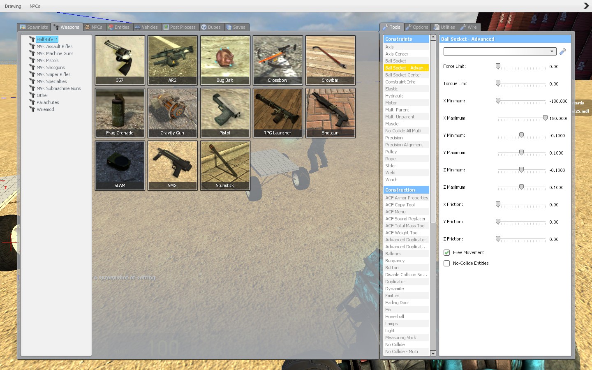Switch to the Options tab
This screenshot has height=370, width=592.
click(x=417, y=27)
